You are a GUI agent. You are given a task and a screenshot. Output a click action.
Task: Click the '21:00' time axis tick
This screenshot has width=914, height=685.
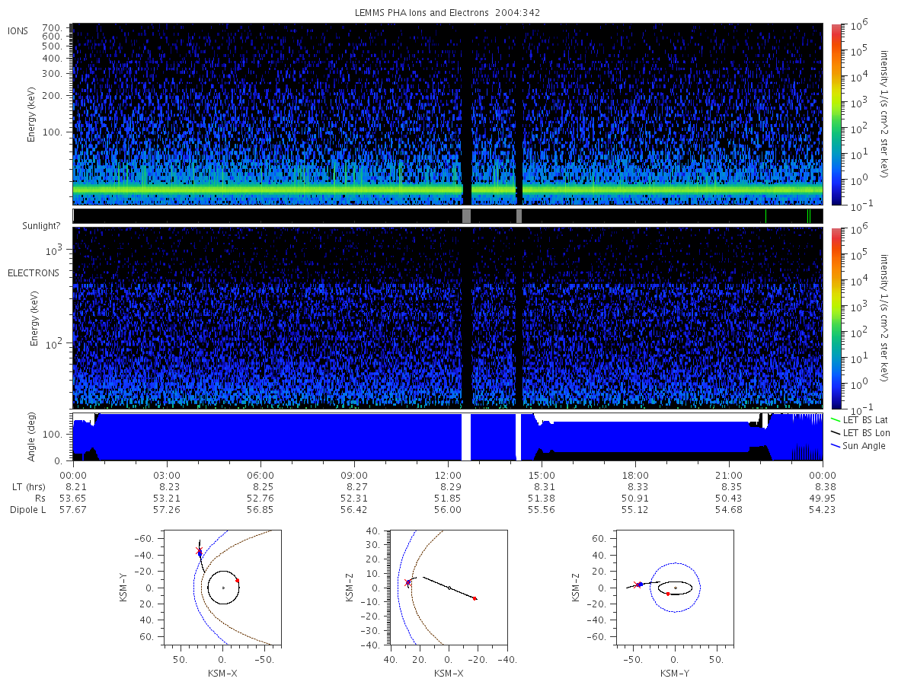click(729, 475)
